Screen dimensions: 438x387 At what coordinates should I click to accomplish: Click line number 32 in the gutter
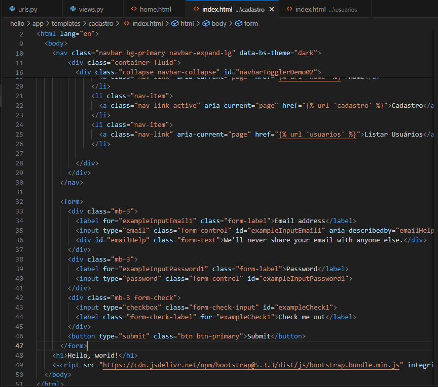[x=19, y=201]
